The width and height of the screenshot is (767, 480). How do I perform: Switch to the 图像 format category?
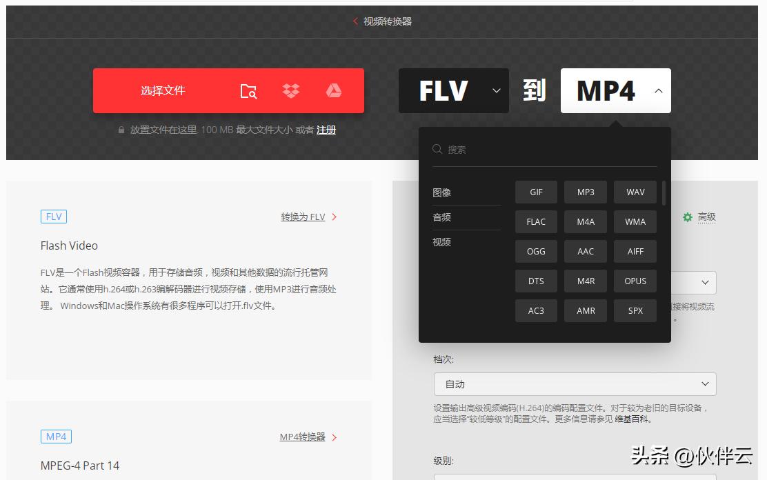[441, 192]
